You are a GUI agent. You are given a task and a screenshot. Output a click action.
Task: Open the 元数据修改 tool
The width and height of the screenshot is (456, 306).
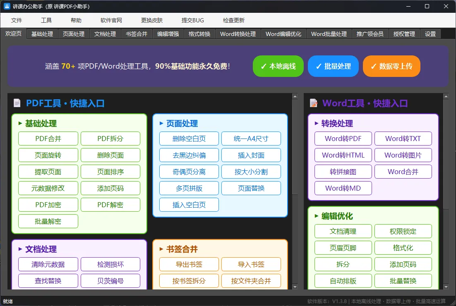point(48,188)
